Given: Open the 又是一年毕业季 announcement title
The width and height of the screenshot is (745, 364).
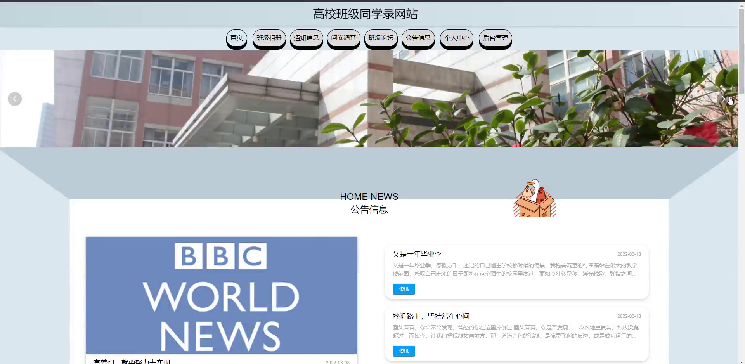Looking at the screenshot, I should point(417,254).
